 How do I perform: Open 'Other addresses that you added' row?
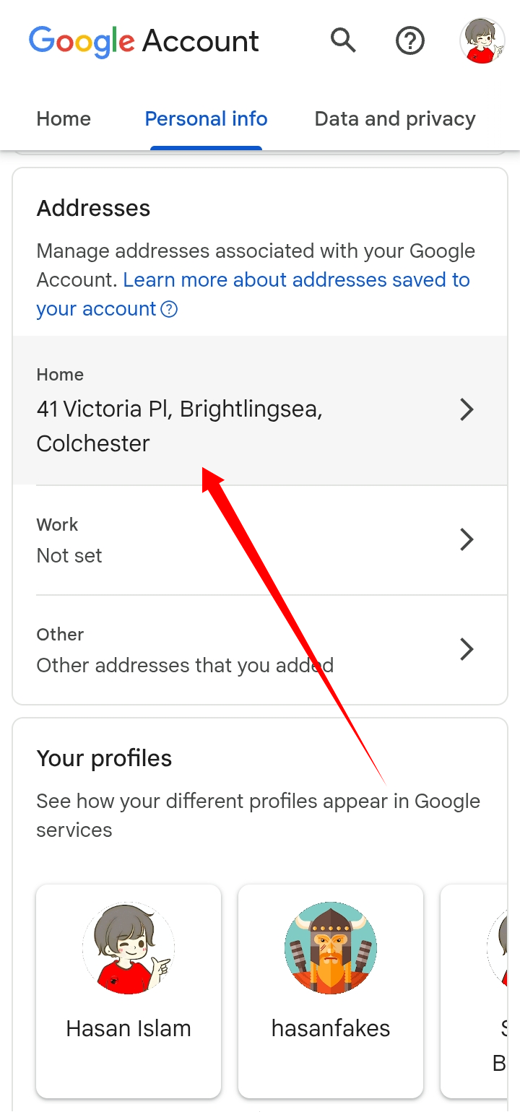point(185,665)
